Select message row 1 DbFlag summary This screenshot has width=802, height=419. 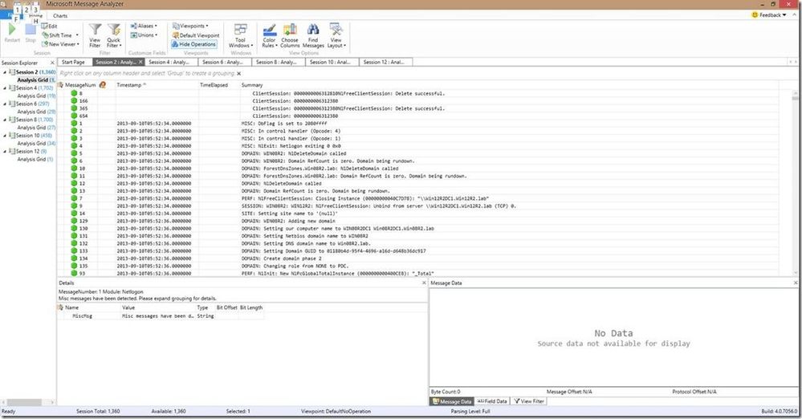(x=284, y=124)
